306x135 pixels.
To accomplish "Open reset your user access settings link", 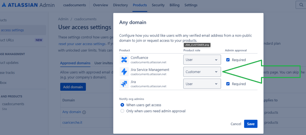I will point(82,44).
